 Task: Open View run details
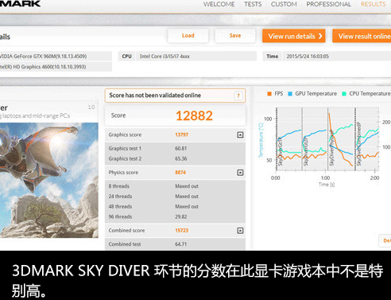pos(294,36)
